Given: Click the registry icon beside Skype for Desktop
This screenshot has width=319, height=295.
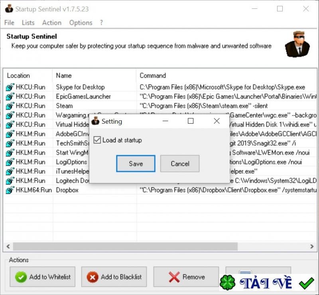Looking at the screenshot, I should [x=10, y=87].
